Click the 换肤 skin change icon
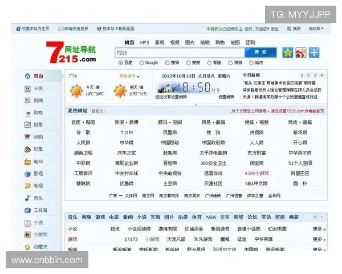342x274 pixels. click(289, 29)
